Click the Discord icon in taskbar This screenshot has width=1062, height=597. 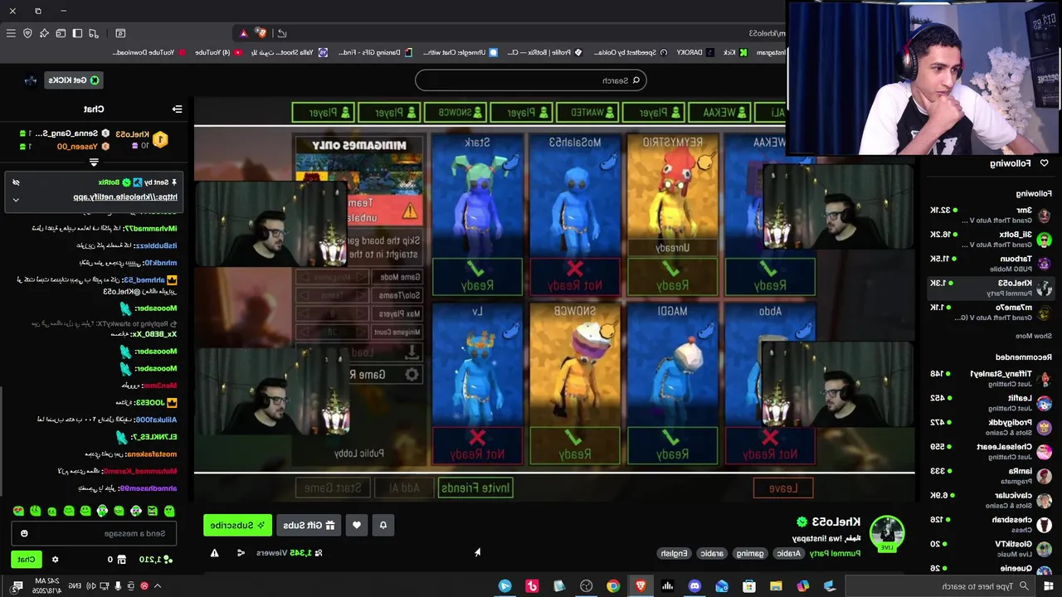click(x=694, y=586)
